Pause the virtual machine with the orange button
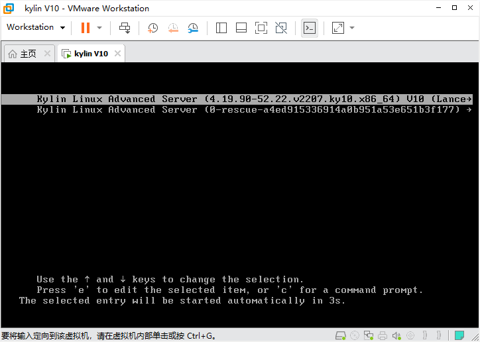 click(86, 28)
